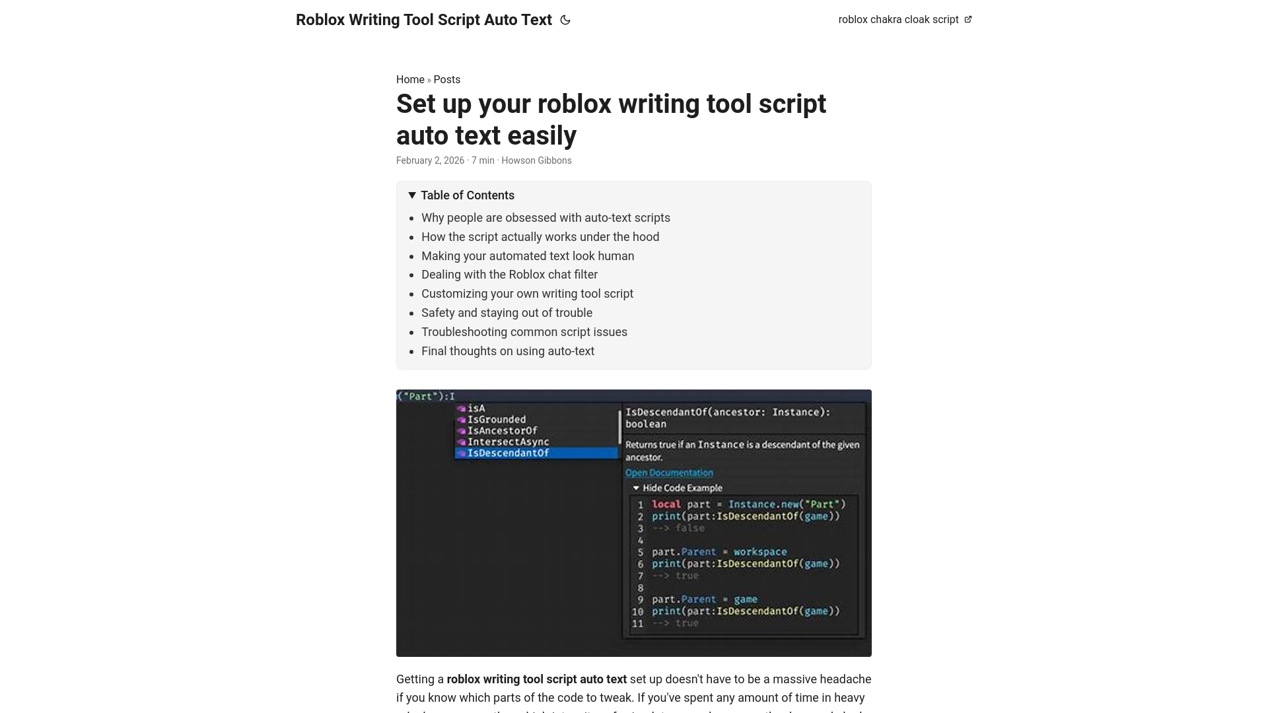Jump to Dealing with the Roblox chat filter
The image size is (1268, 713).
pyautogui.click(x=509, y=275)
